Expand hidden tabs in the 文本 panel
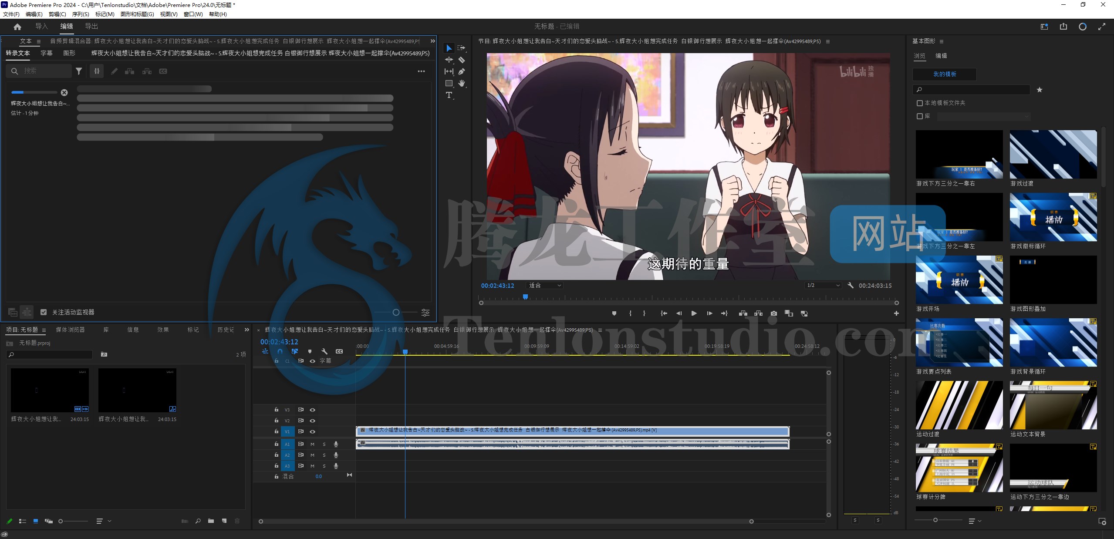Screen dimensions: 1114x539 [x=432, y=41]
